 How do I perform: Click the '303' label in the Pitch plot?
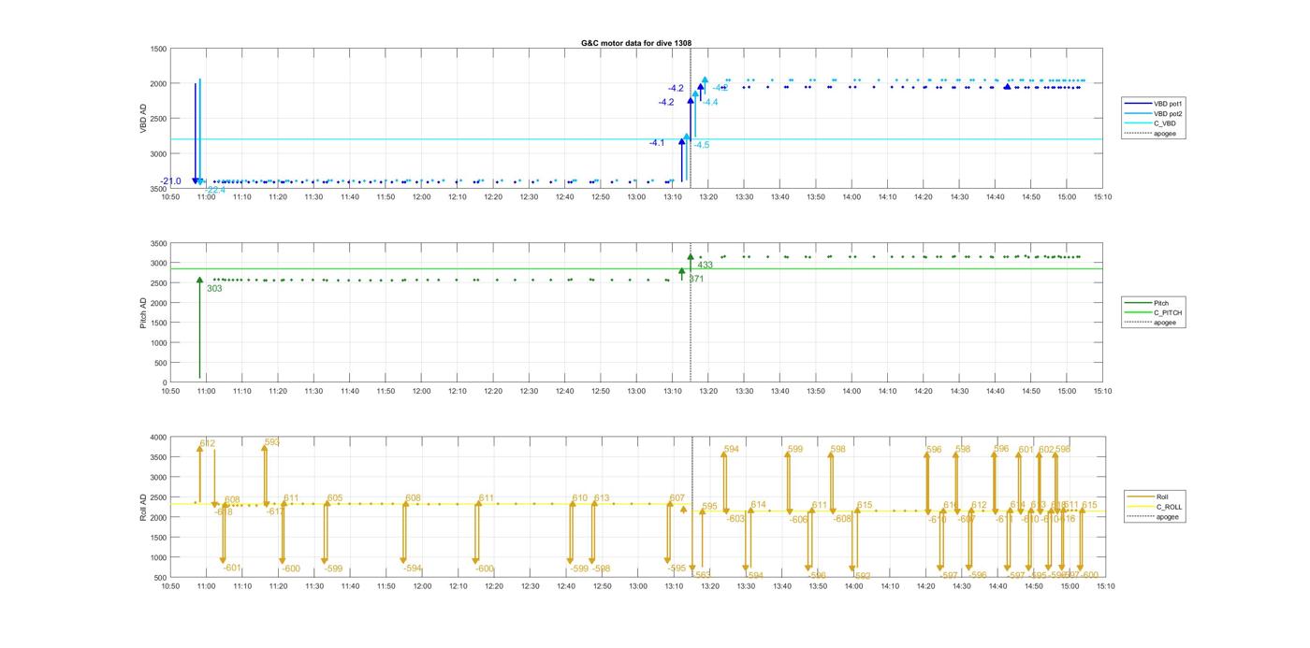(x=214, y=289)
